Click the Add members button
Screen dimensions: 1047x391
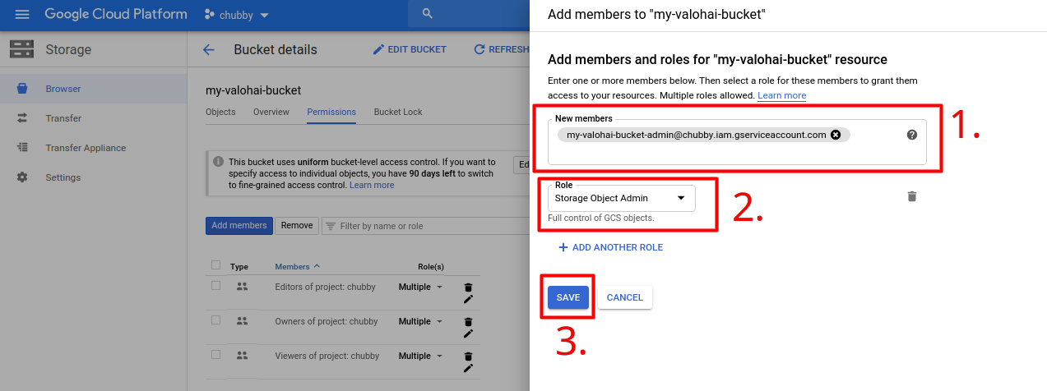pos(239,226)
